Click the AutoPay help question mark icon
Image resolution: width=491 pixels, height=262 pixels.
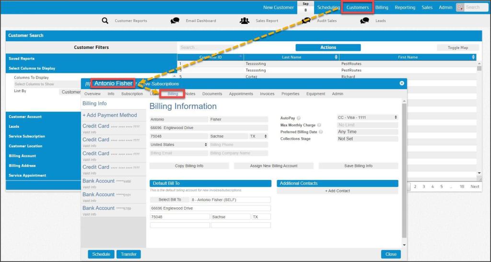(x=299, y=118)
